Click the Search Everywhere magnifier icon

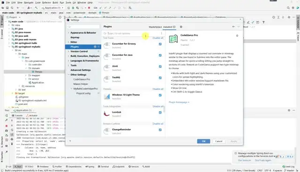pos(288,8)
